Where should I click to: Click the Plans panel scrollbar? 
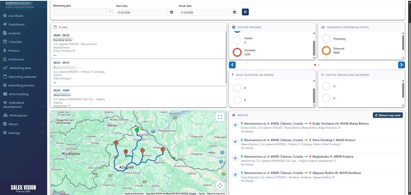click(x=226, y=57)
